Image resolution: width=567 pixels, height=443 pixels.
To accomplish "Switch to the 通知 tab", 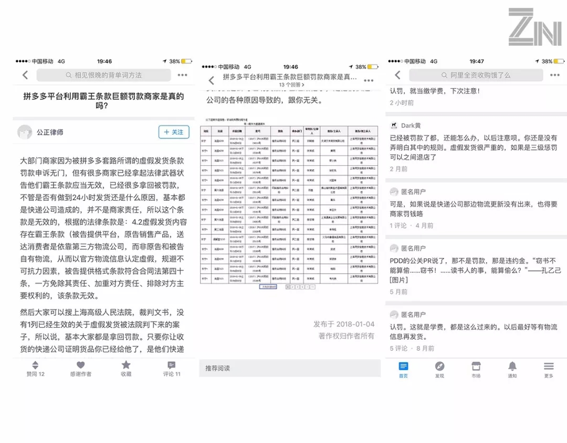I will (x=512, y=370).
